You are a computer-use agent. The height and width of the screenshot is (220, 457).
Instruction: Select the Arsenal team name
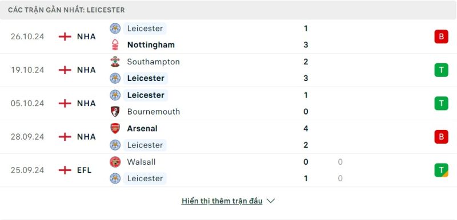142,128
